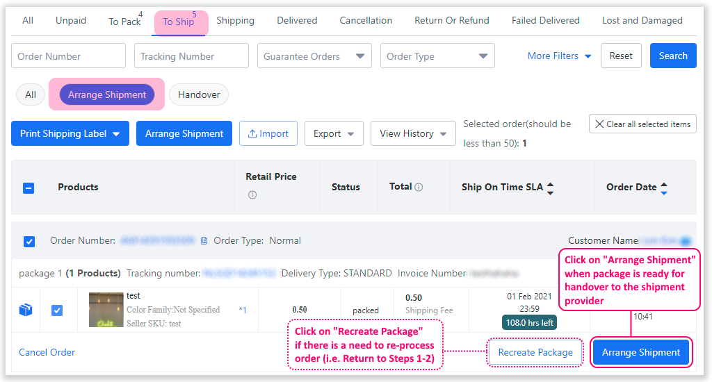This screenshot has width=712, height=382.
Task: Focus the Tracking Number field
Action: 191,56
